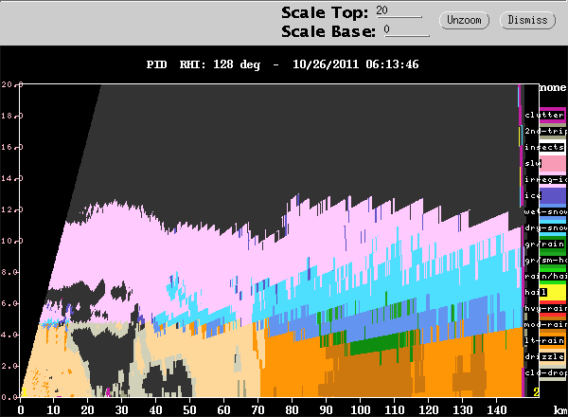Click the 'irreg-ice' legend label
568x417 pixels.
pos(545,179)
